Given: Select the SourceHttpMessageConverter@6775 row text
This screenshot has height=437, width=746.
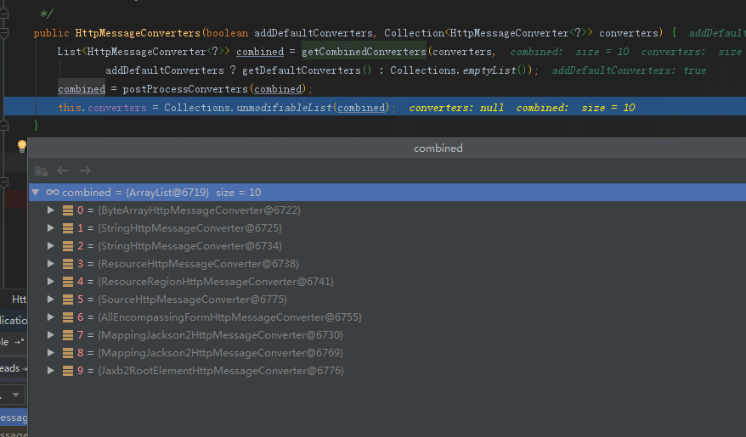Looking at the screenshot, I should [x=193, y=300].
